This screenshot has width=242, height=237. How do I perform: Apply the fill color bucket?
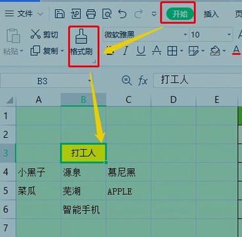coord(215,51)
